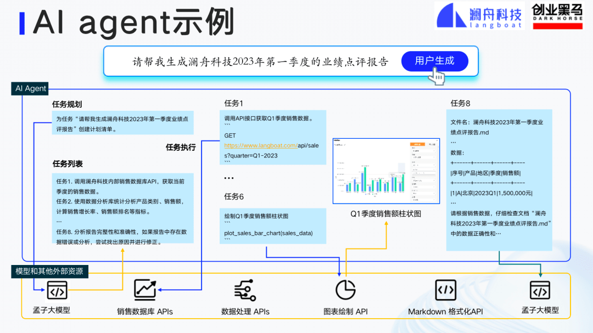Viewport: 593px width, 333px height.
Task: Select the Markdown 格式化API code icon
Action: coord(445,289)
